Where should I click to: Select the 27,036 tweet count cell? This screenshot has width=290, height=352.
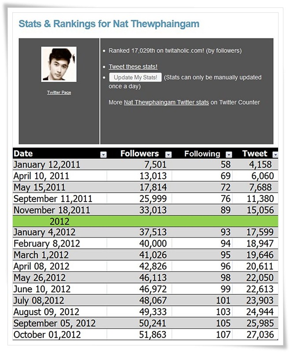(255, 334)
